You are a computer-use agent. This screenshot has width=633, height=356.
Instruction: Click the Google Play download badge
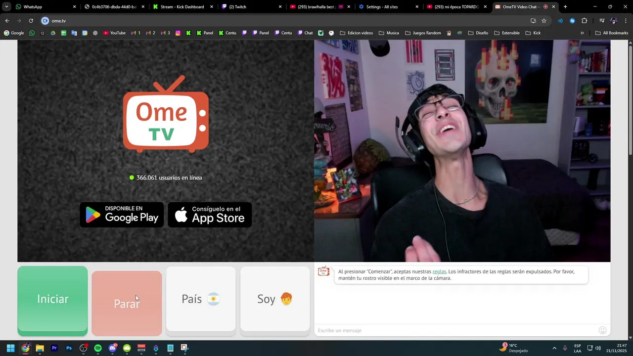[122, 215]
